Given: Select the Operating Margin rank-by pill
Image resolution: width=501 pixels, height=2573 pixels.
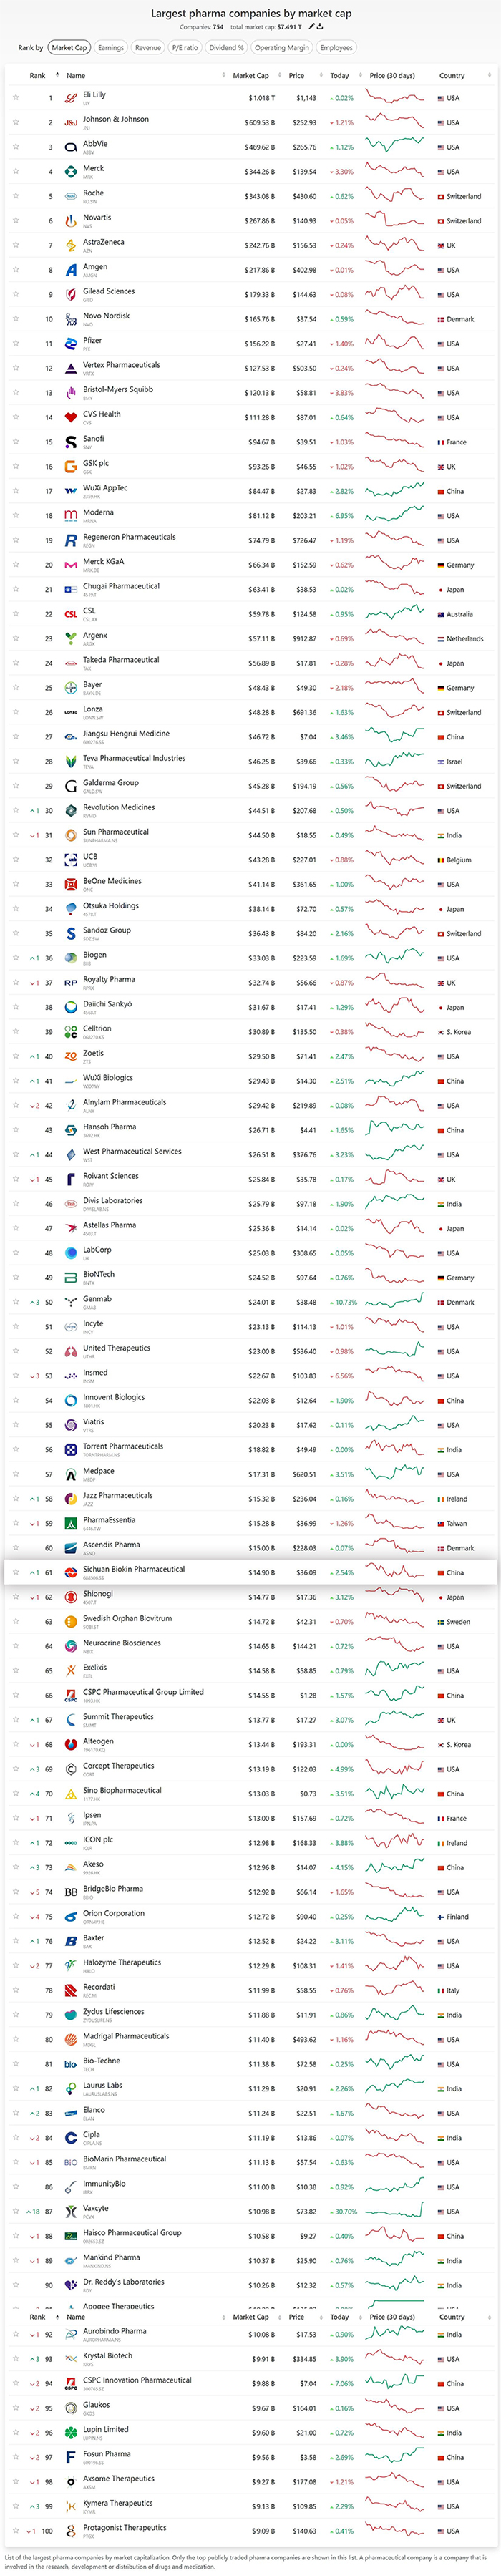Looking at the screenshot, I should (x=281, y=47).
